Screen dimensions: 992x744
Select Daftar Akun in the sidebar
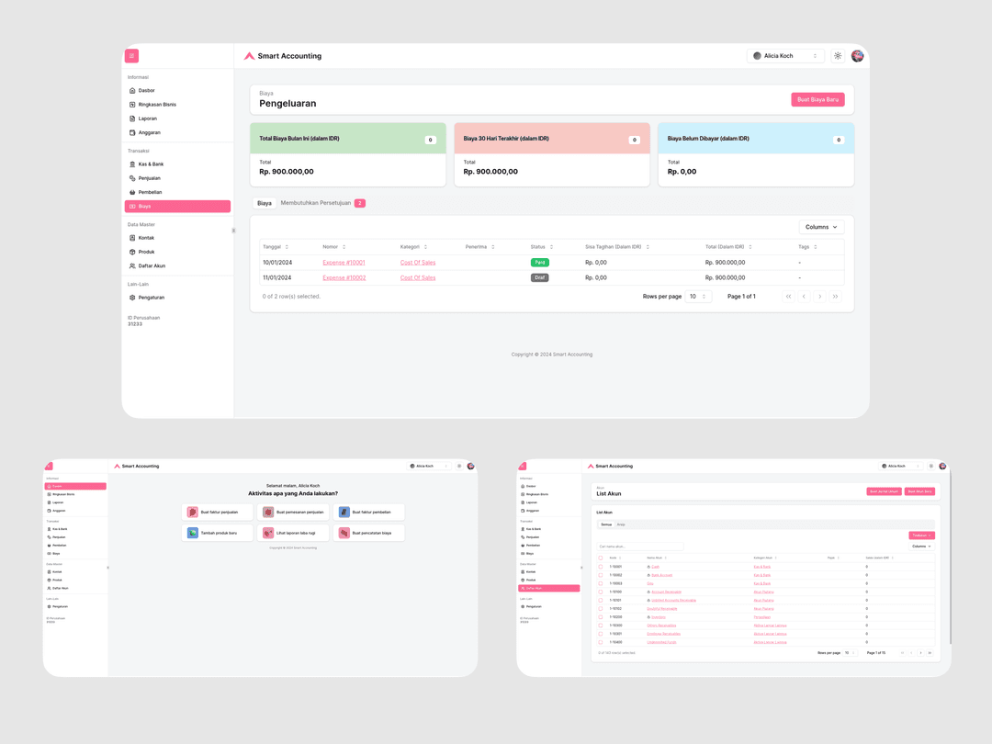pos(152,265)
